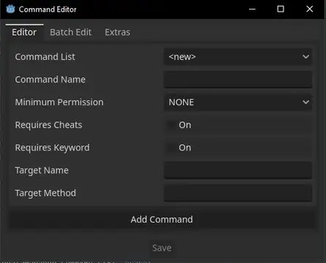Viewport: 326px width, 263px height.
Task: Open the Minimum Permission dropdown
Action: pyautogui.click(x=238, y=102)
